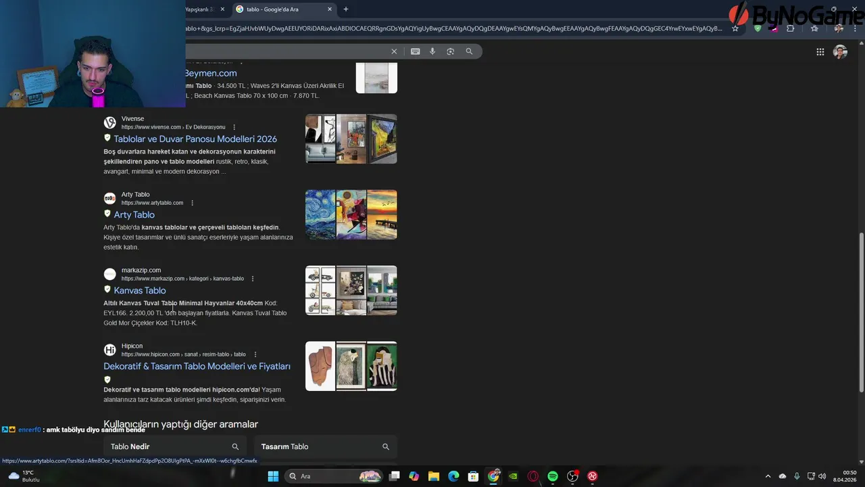Open Vivense sofa and wall art thumbnail
The image size is (865, 487).
320,139
